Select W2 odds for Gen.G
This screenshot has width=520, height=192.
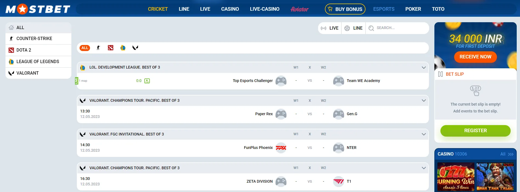pos(324,114)
